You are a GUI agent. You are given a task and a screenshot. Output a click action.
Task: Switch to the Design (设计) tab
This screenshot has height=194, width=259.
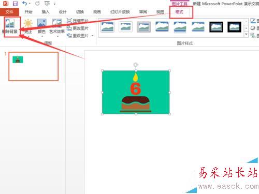click(x=63, y=12)
